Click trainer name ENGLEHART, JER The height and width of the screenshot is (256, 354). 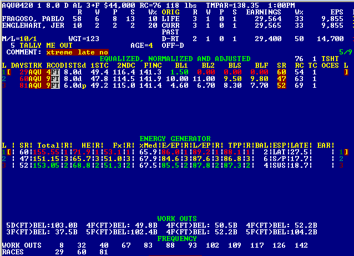point(33,26)
